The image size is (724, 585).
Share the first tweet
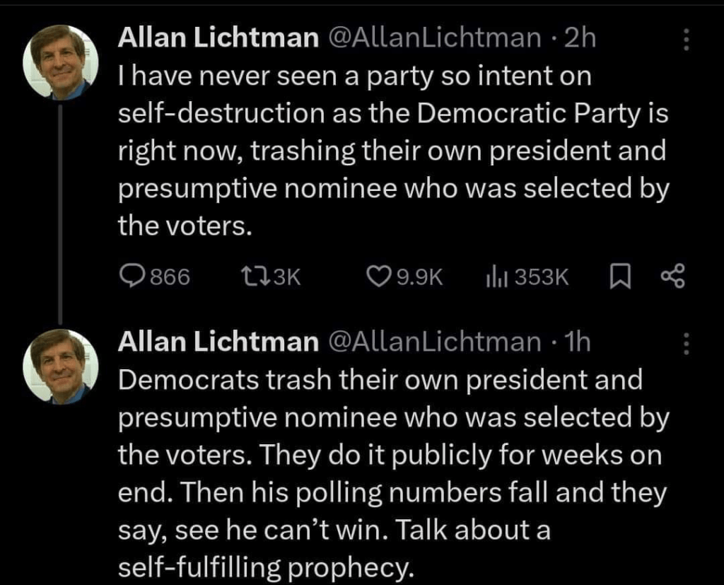click(x=672, y=277)
